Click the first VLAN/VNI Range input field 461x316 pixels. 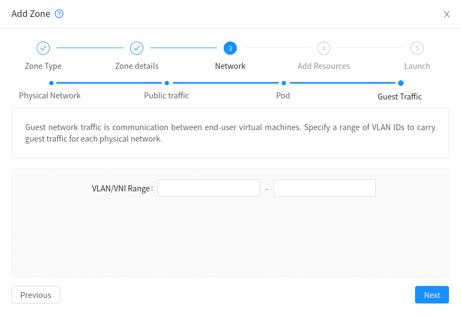click(208, 188)
